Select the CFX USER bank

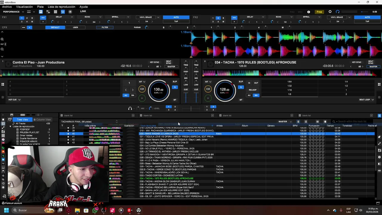[76, 27]
